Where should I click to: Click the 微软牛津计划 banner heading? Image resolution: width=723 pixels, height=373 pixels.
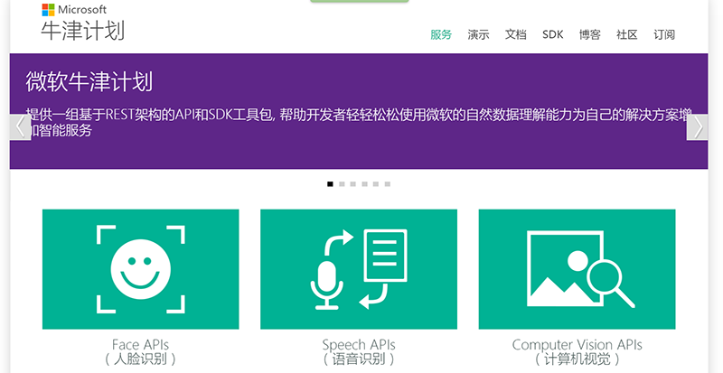89,81
